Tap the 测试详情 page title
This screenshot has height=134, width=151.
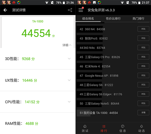[19, 10]
